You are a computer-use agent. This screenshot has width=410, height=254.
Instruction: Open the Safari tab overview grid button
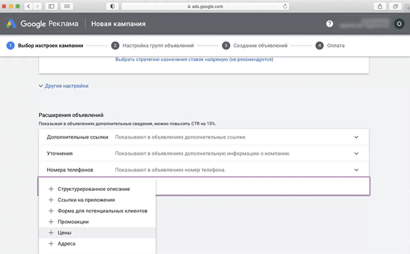[x=67, y=6]
